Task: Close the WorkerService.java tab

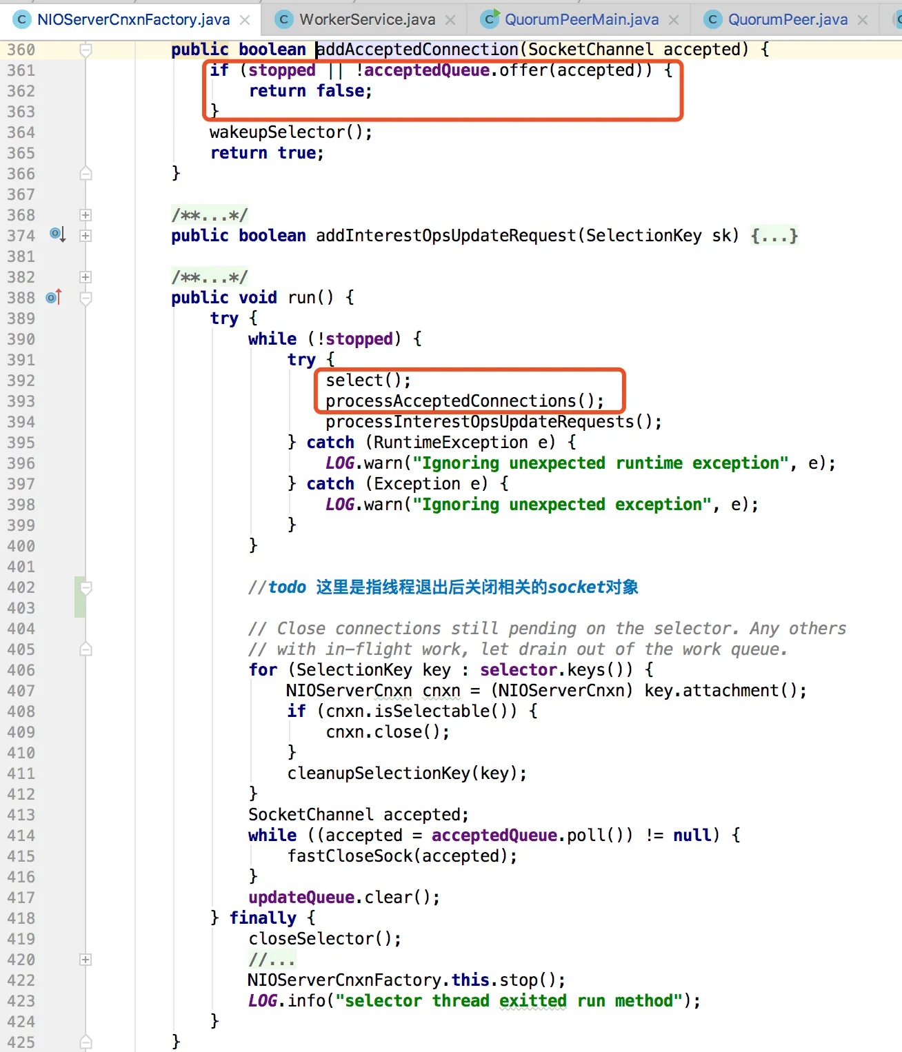Action: 450,20
